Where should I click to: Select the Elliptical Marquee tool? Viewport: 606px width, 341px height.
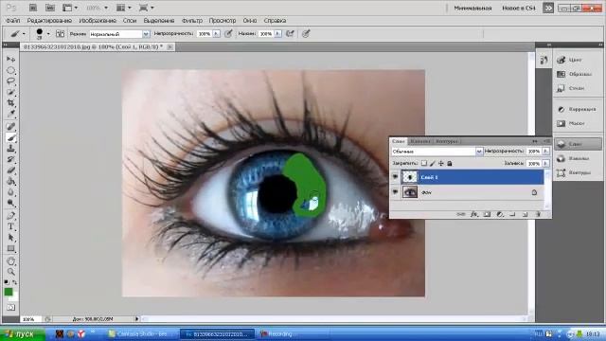(10, 70)
